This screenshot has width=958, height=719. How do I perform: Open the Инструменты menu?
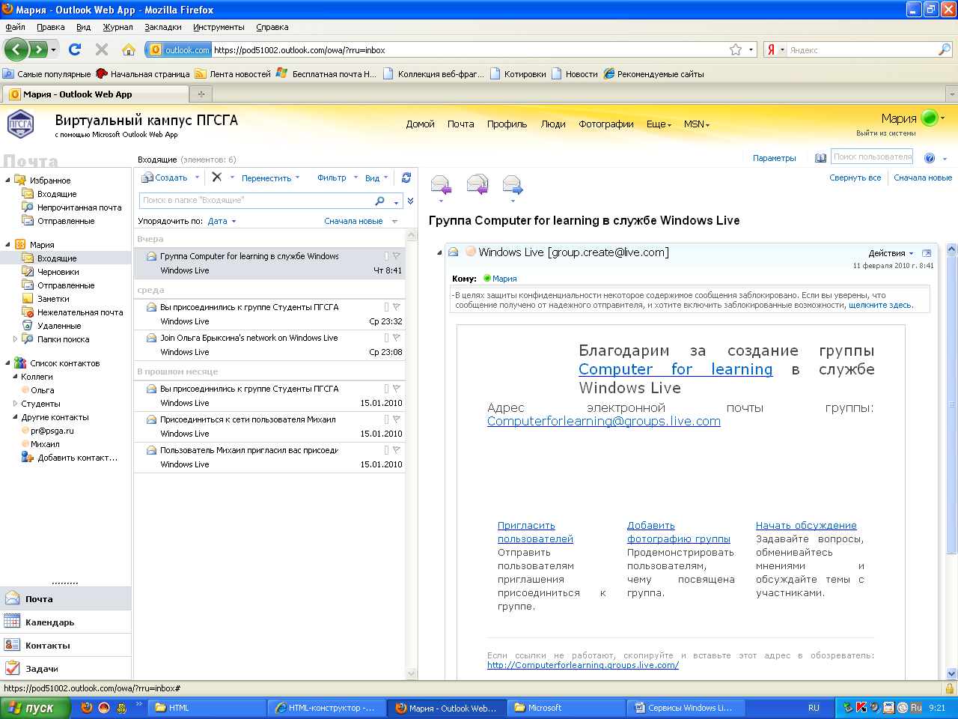pos(219,27)
